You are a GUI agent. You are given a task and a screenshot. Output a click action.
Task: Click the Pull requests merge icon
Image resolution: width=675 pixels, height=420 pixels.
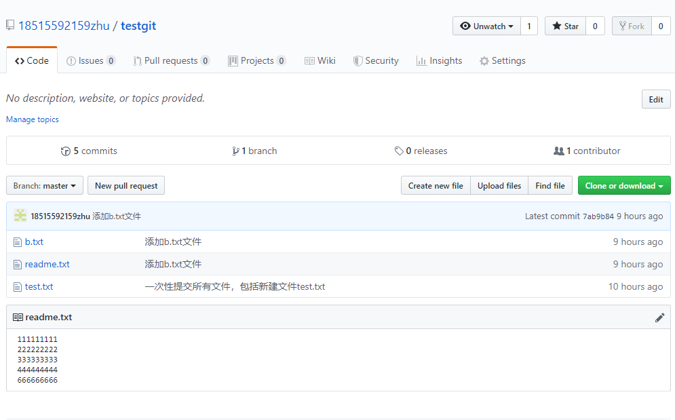pyautogui.click(x=137, y=61)
